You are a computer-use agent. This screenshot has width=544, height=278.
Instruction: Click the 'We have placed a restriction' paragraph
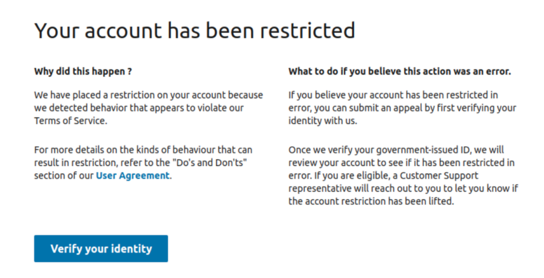[x=149, y=108]
